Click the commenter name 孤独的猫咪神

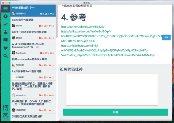point(71,69)
